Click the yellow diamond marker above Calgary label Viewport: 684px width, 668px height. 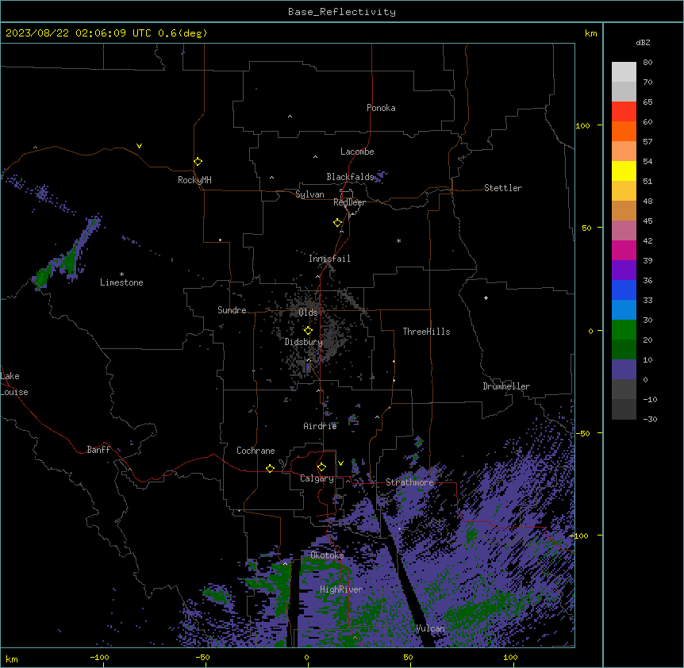(321, 467)
